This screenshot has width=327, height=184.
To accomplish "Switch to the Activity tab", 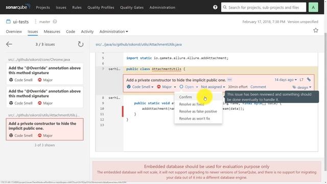I will [x=87, y=32].
